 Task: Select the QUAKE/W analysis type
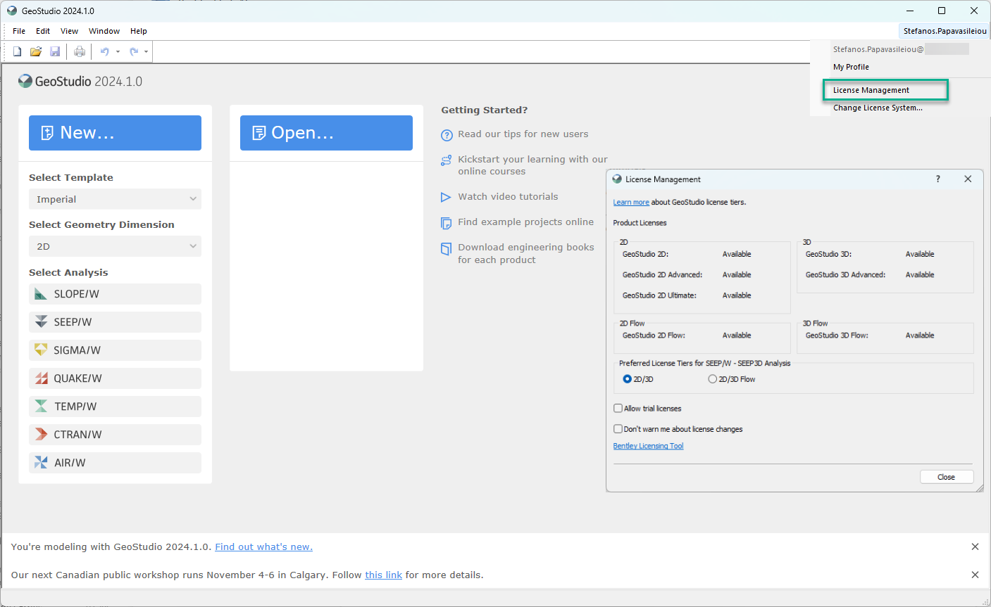point(115,378)
